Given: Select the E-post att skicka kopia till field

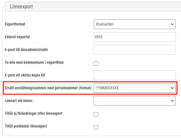Looking at the screenshot, I should point(135,75).
